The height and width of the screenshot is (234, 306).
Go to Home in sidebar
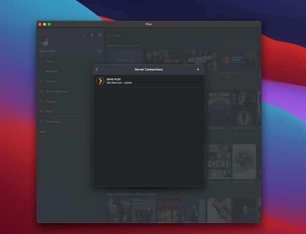click(x=65, y=61)
